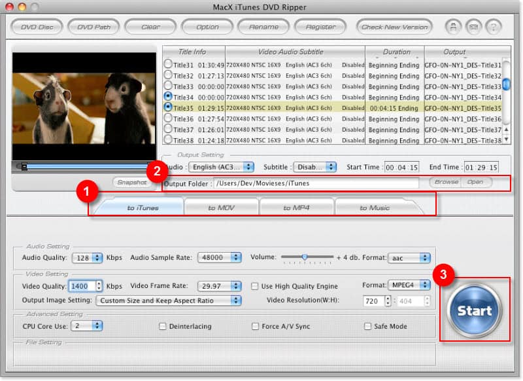Select a source with DVD Path
523x381 pixels.
click(x=93, y=27)
